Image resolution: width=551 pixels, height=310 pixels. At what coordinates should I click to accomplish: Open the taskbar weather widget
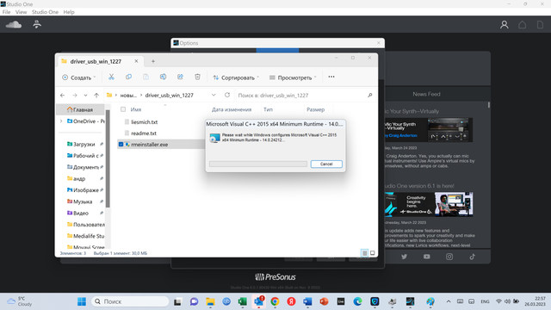pos(20,301)
